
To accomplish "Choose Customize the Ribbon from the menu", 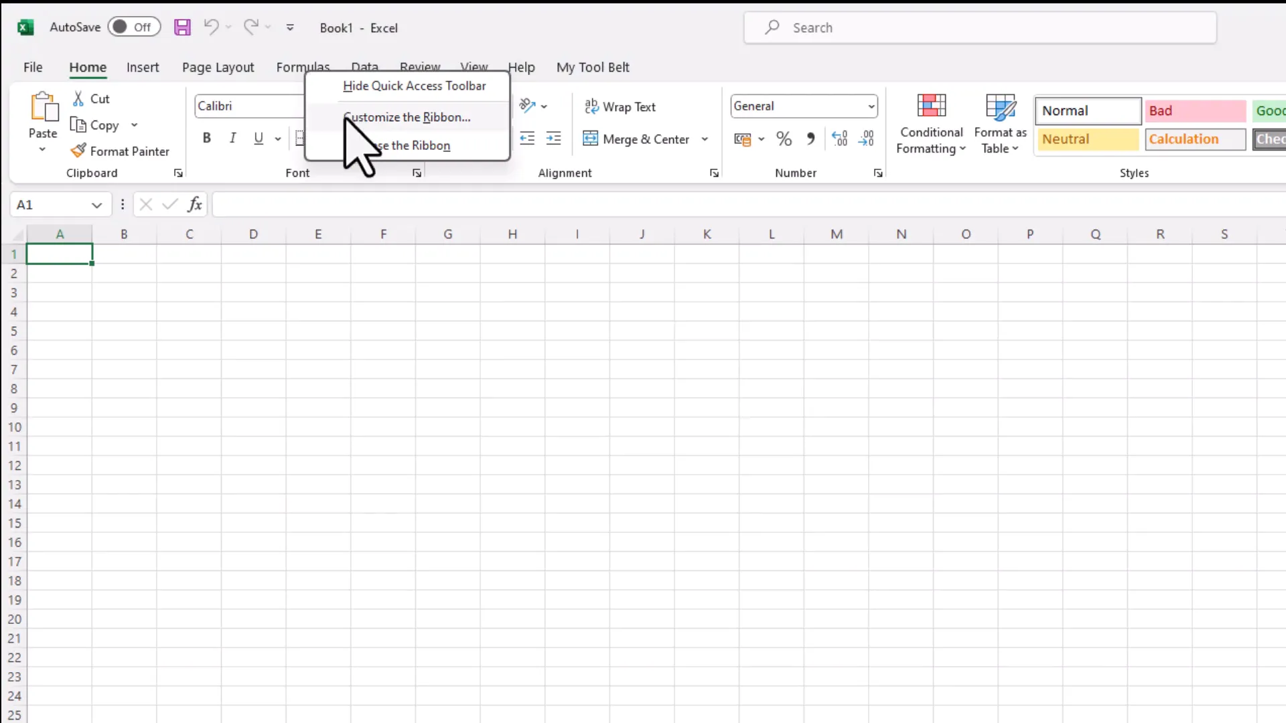I will [407, 116].
